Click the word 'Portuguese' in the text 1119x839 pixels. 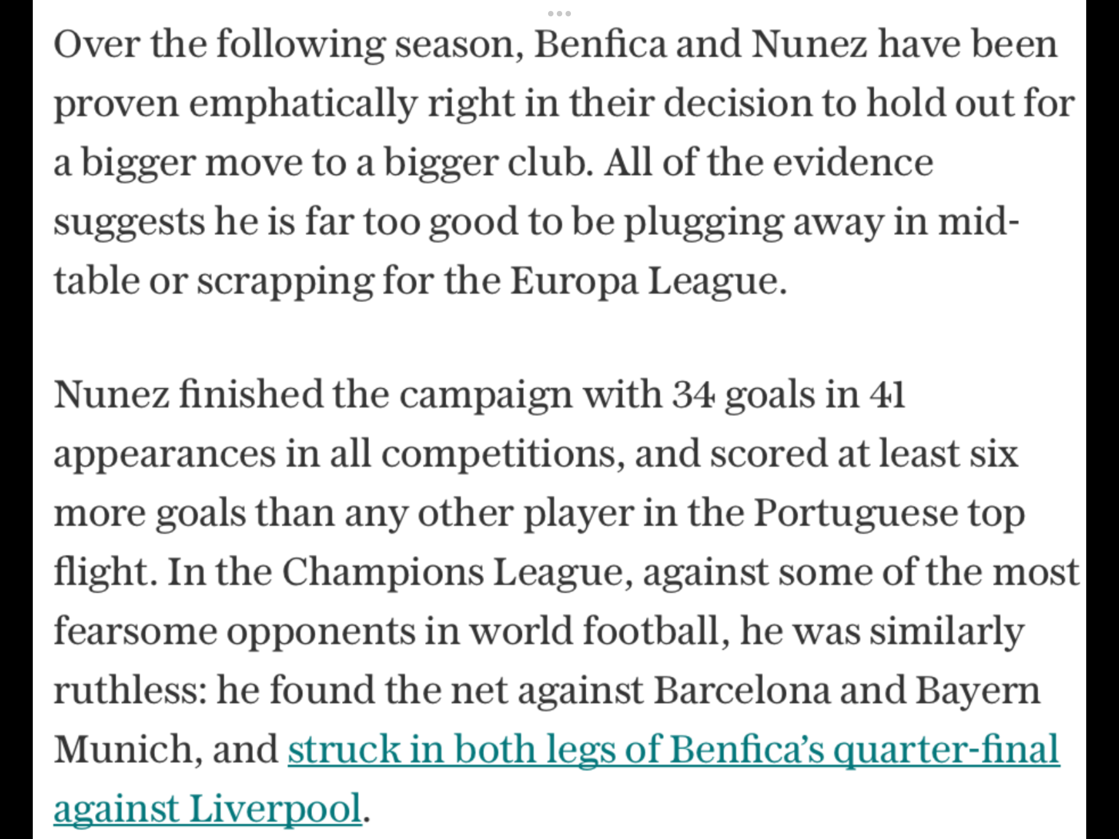[x=856, y=514]
